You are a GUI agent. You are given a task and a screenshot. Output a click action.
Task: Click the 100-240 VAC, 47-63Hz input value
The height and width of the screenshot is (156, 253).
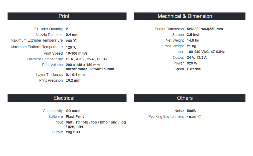[206, 52]
